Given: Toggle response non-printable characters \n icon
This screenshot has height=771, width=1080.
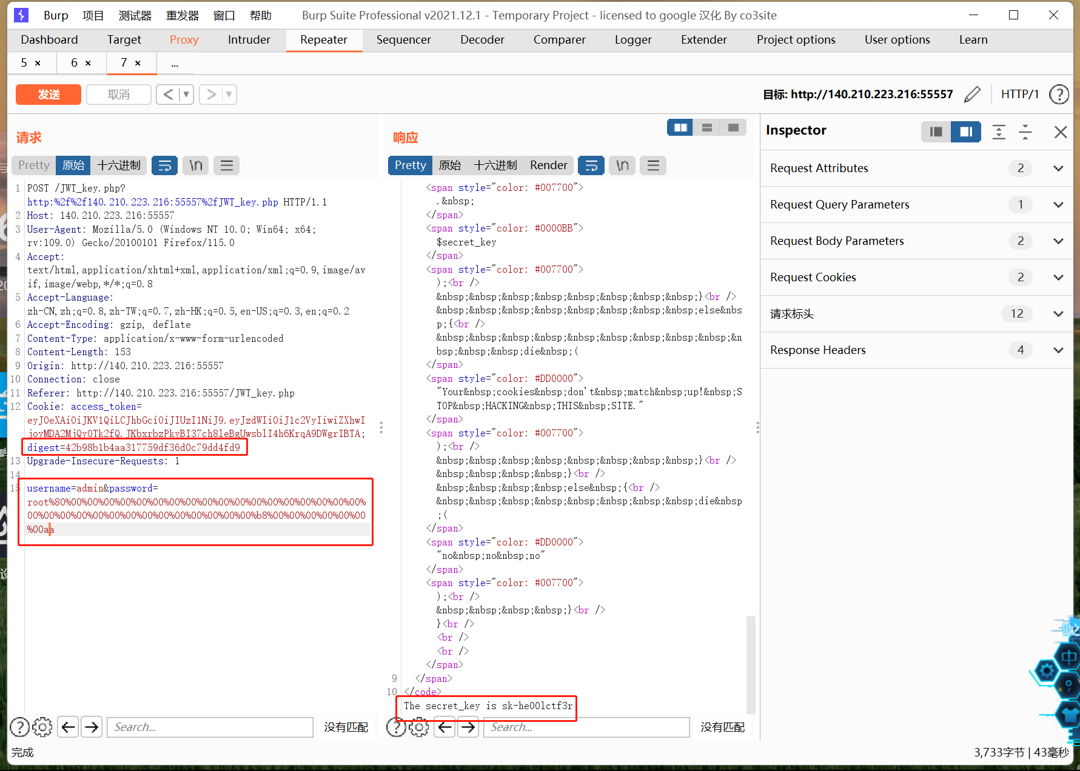Looking at the screenshot, I should 622,165.
